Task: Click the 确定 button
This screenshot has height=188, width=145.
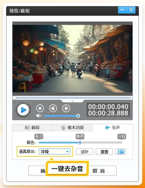Action: pos(37,171)
